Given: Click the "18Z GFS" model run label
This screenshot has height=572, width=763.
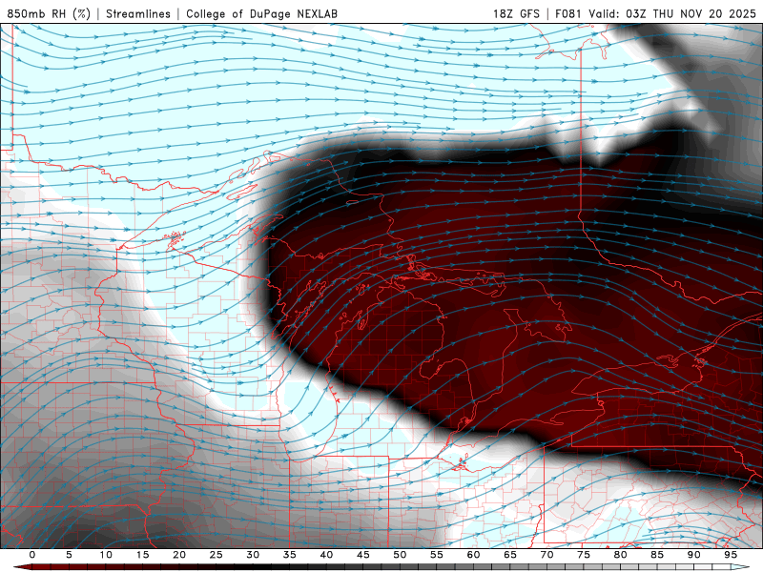Looking at the screenshot, I should (516, 13).
